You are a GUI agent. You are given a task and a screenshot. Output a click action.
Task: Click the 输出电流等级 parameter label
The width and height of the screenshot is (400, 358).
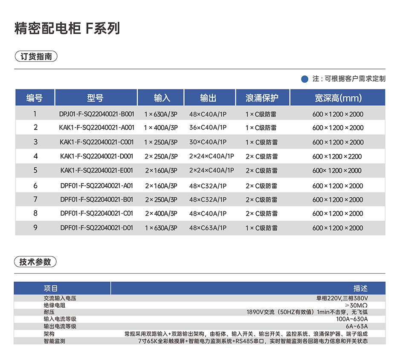60,326
